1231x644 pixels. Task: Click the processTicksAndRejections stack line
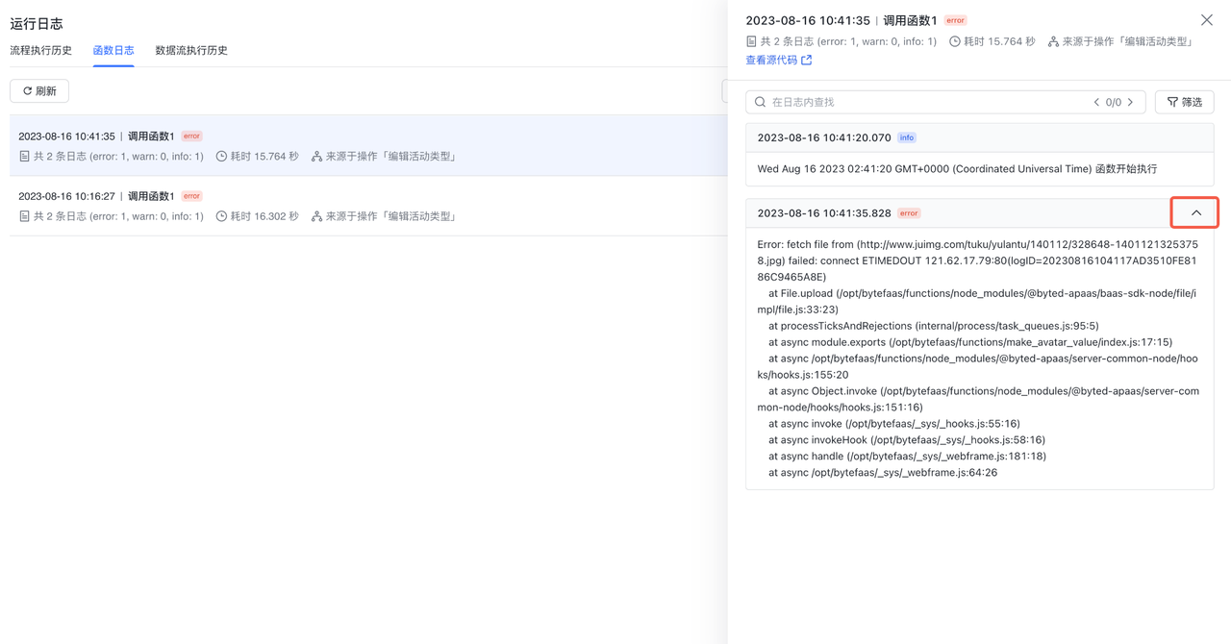click(934, 326)
